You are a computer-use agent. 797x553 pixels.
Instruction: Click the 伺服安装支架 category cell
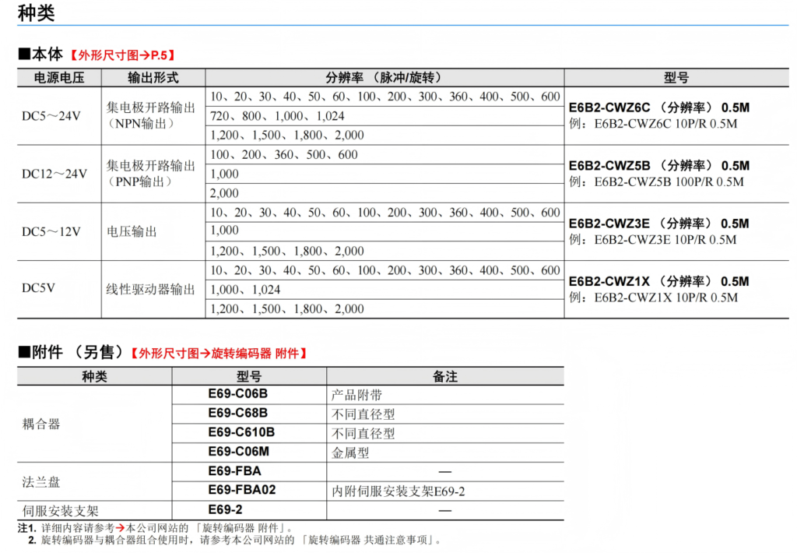pyautogui.click(x=61, y=511)
